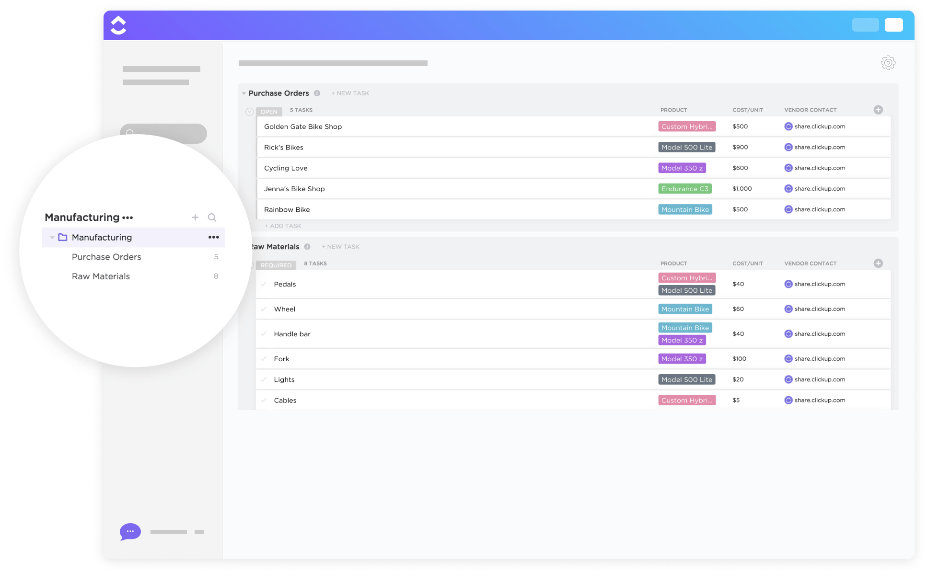Click the add task plus icon in Raw Materials

pyautogui.click(x=878, y=263)
